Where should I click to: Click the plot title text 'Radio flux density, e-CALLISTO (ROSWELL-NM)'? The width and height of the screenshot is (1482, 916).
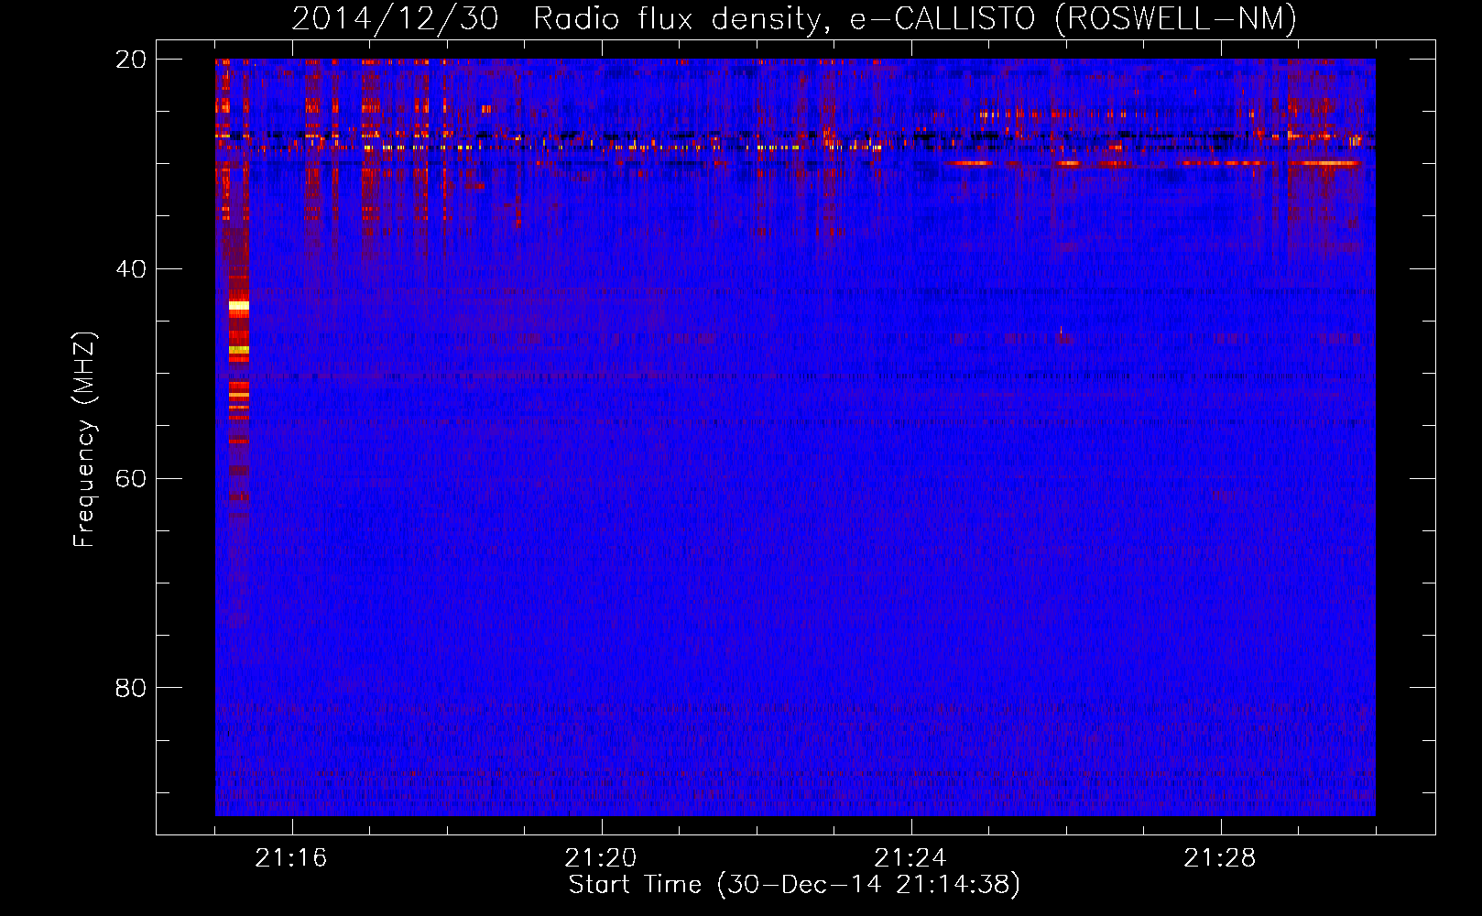[915, 18]
